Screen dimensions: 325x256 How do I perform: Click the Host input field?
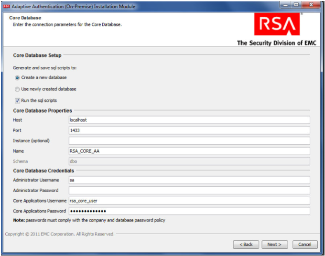(x=189, y=120)
